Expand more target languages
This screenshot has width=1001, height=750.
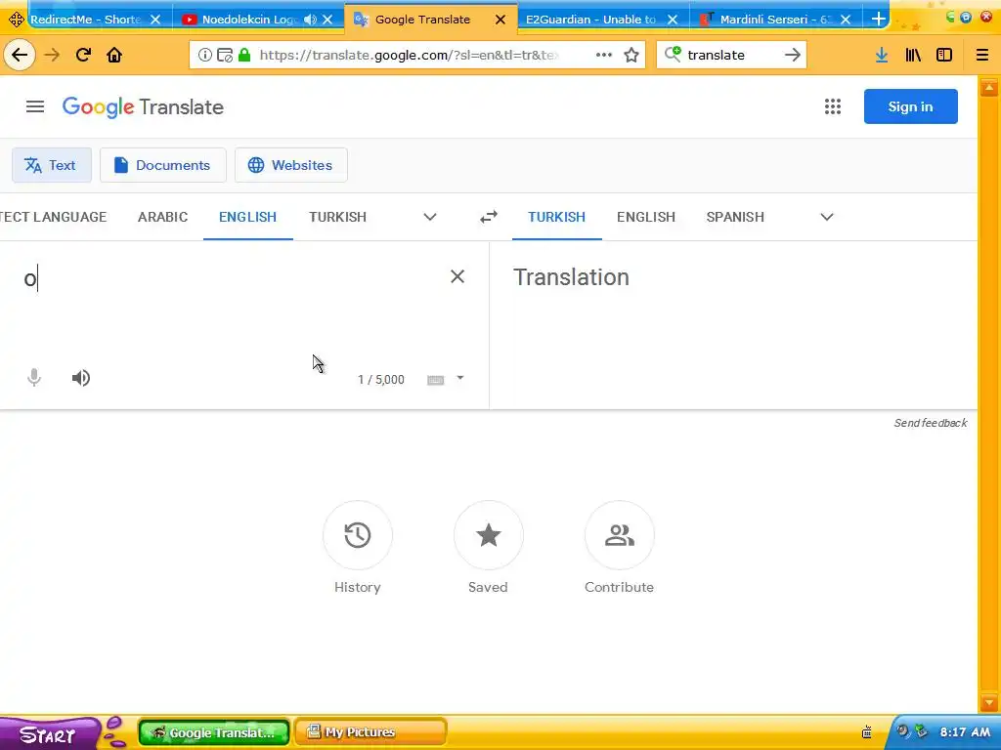827,217
